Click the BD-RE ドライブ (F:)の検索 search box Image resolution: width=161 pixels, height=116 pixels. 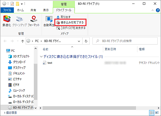coord(125,41)
